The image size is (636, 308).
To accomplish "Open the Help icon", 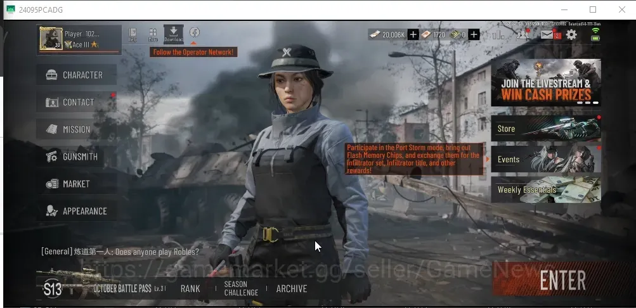I will [133, 35].
